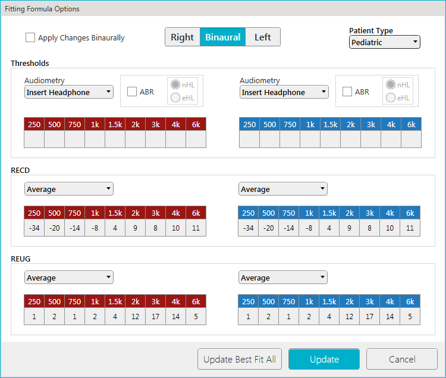Click the Cancel button
Image resolution: width=446 pixels, height=378 pixels.
click(x=402, y=359)
